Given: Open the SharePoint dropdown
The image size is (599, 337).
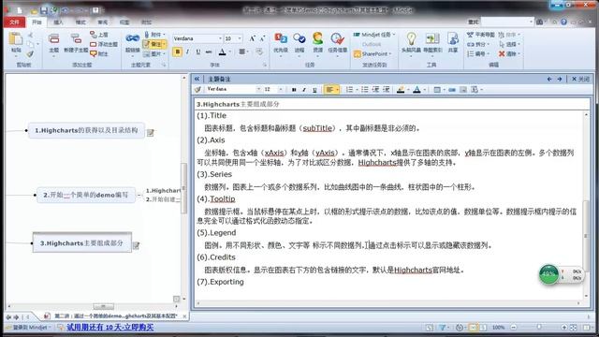Looking at the screenshot, I should tap(373, 54).
